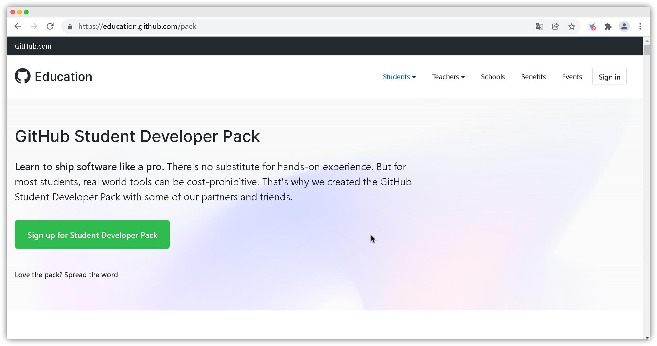The image size is (657, 346).
Task: Bookmark this page with the star icon
Action: pyautogui.click(x=572, y=26)
